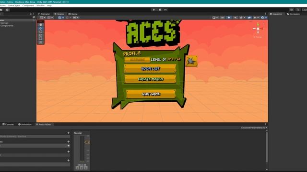Viewport: 307px width, 172px height.
Task: Click the ruler grid visibility icon
Action: [x=74, y=18]
